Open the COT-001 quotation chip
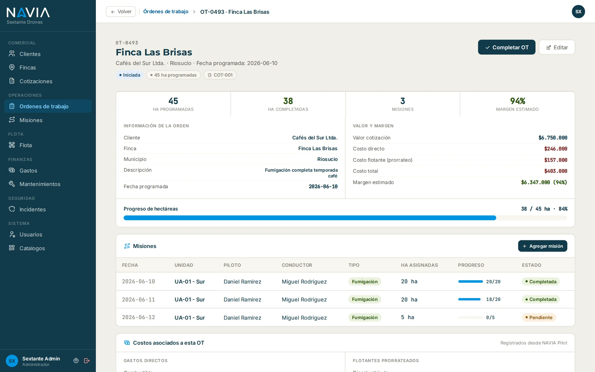The width and height of the screenshot is (595, 372). 220,75
